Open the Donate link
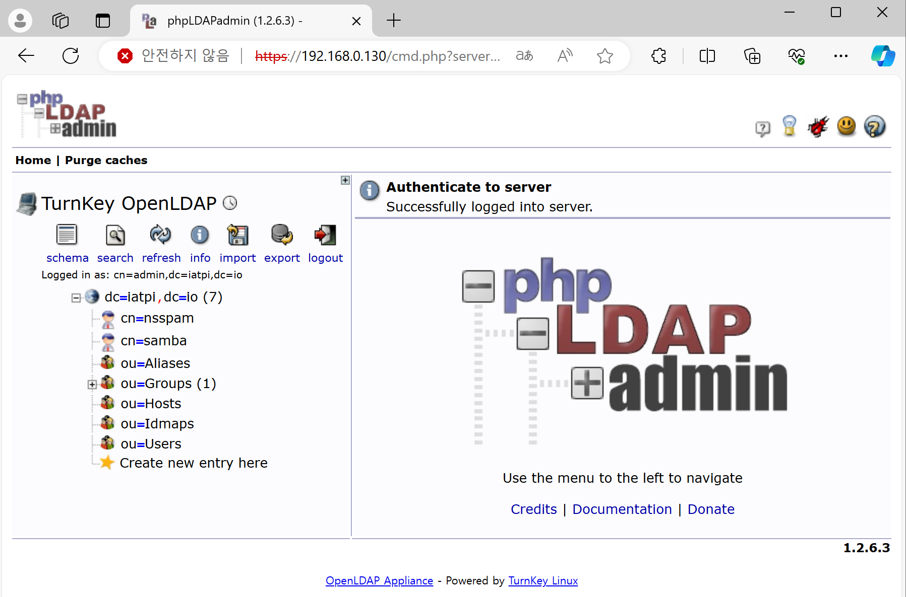This screenshot has width=906, height=597. (x=711, y=509)
